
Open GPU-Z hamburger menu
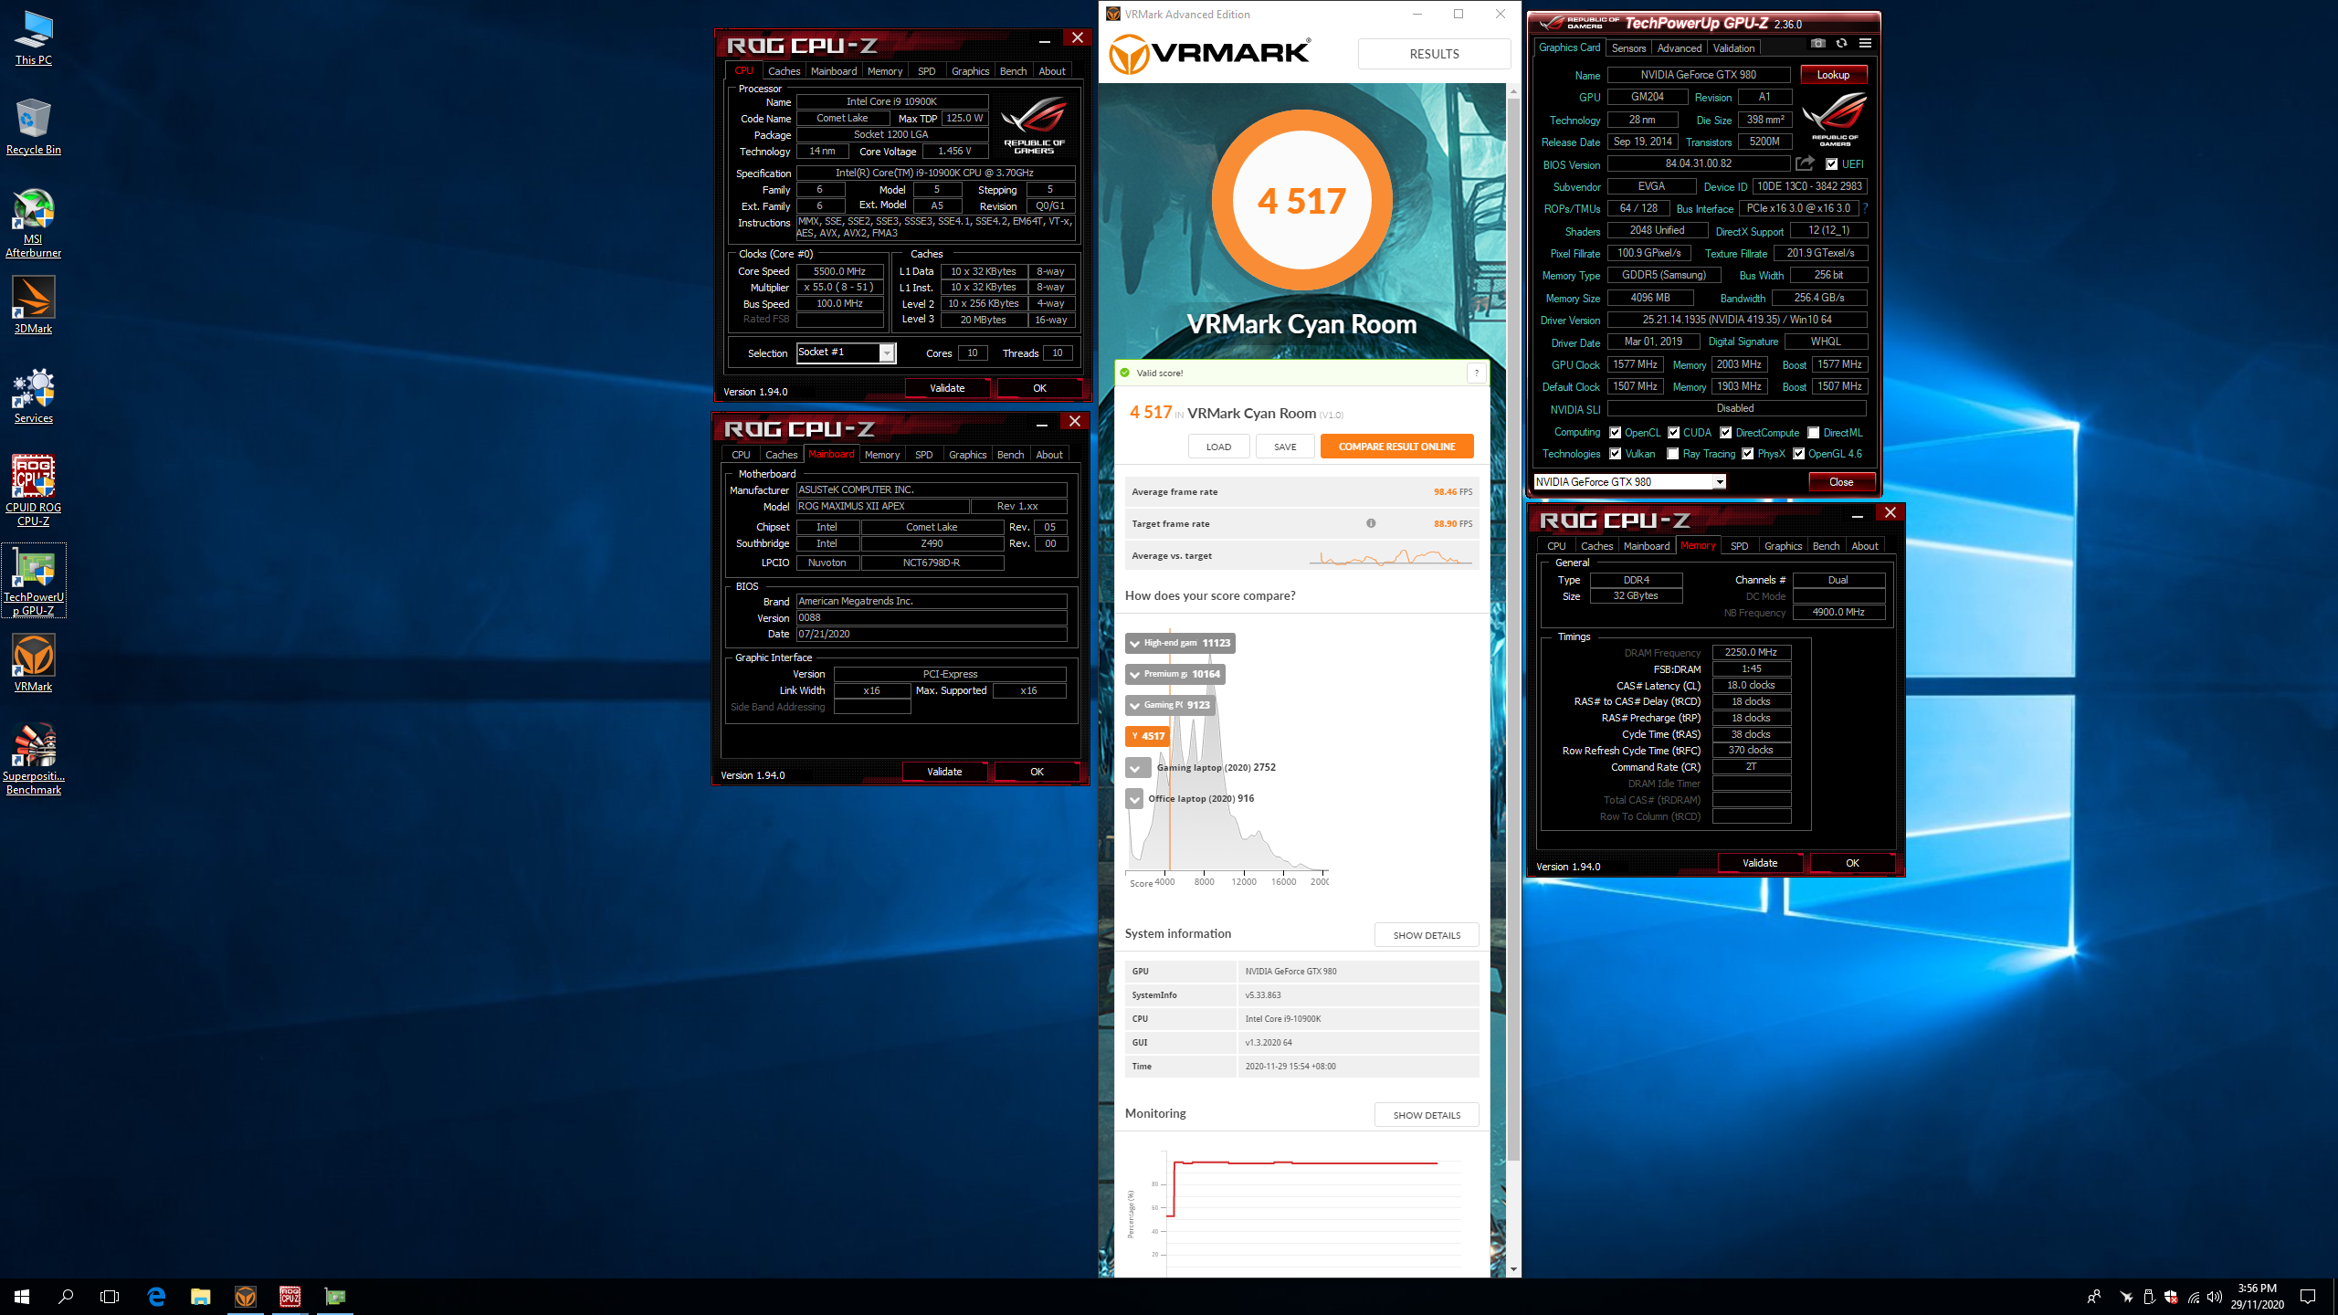(1865, 44)
